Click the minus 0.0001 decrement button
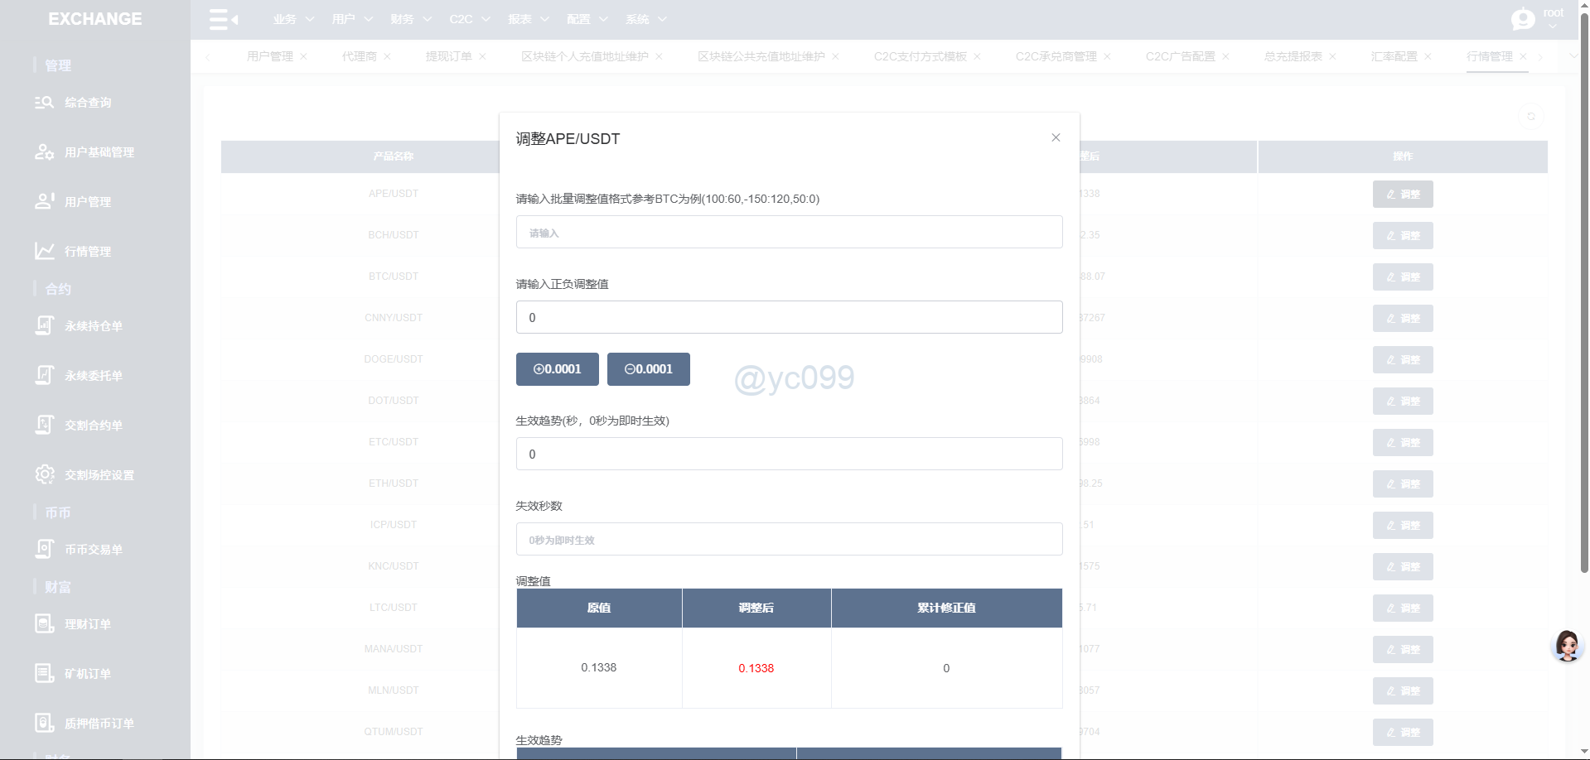 point(648,369)
